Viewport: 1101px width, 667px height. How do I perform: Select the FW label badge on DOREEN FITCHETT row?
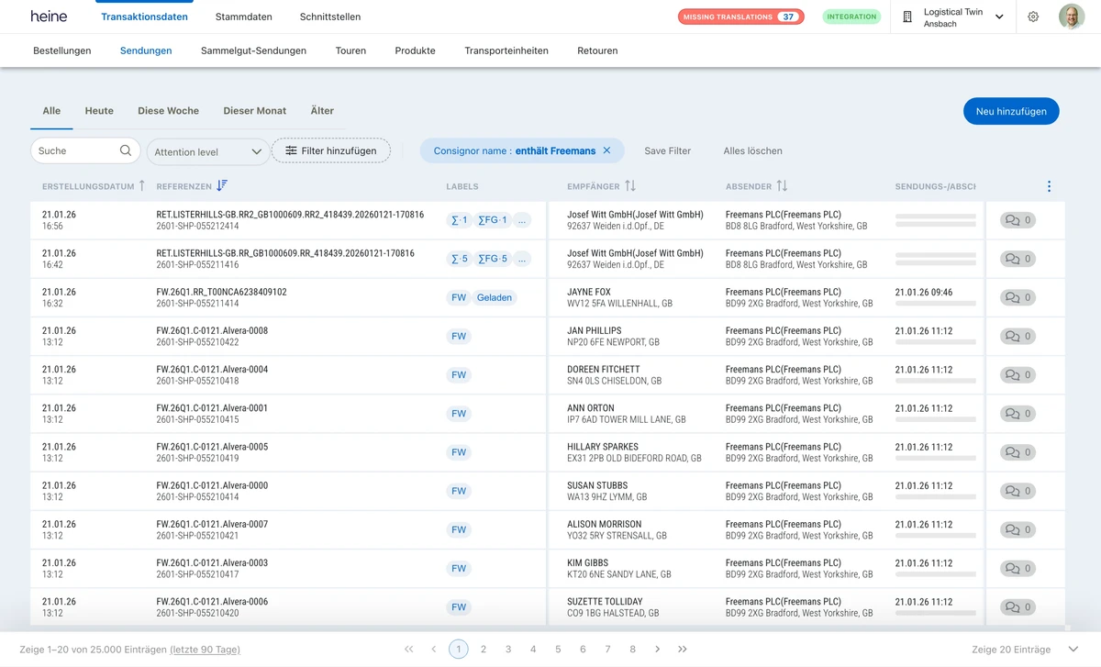click(459, 374)
